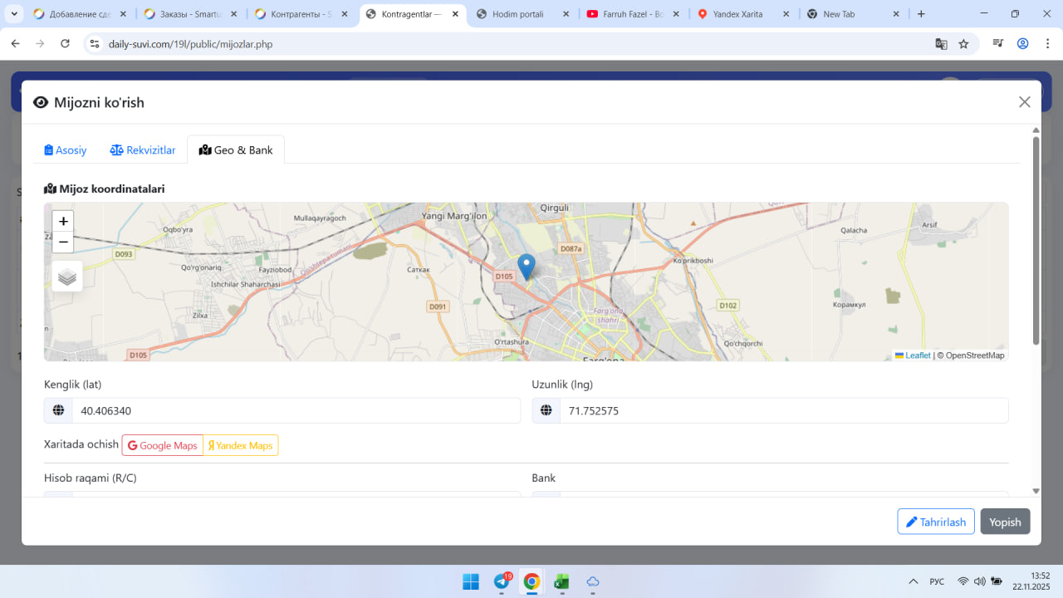1063x598 pixels.
Task: Click the Yopish button
Action: click(x=1005, y=522)
